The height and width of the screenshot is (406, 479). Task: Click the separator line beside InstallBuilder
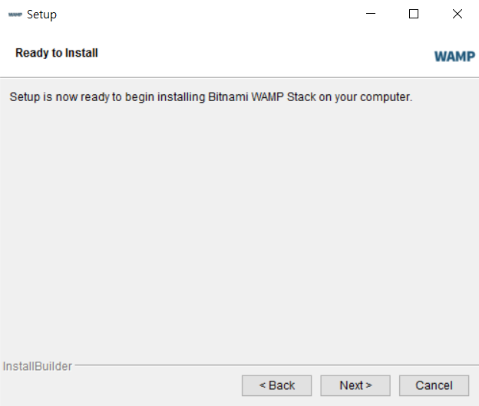pos(276,365)
